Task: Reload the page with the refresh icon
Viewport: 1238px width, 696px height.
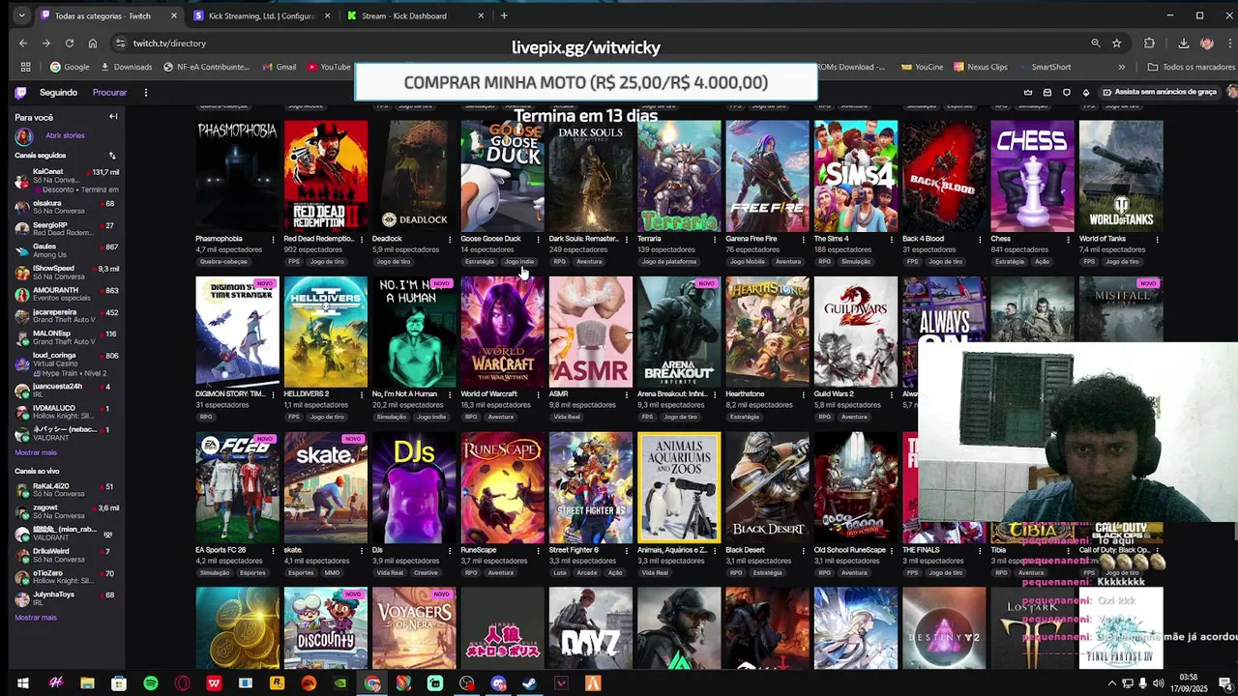Action: (70, 43)
